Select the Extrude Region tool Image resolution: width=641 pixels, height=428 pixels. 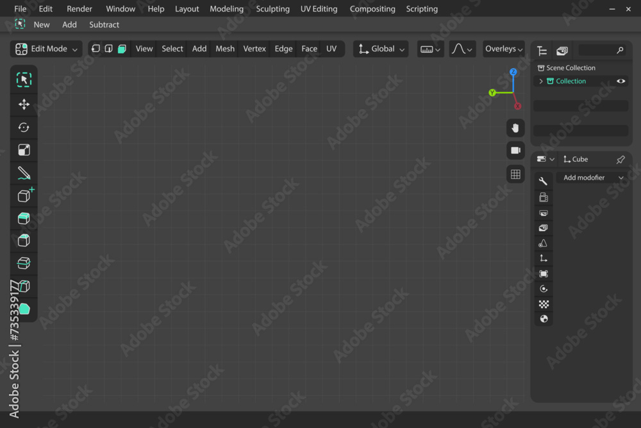tap(24, 218)
